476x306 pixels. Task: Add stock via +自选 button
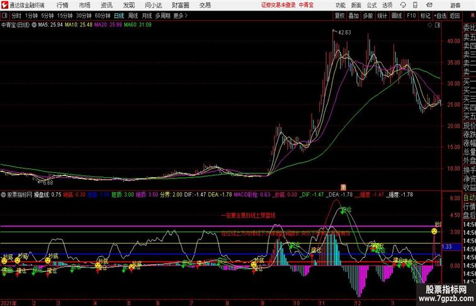coord(440,16)
